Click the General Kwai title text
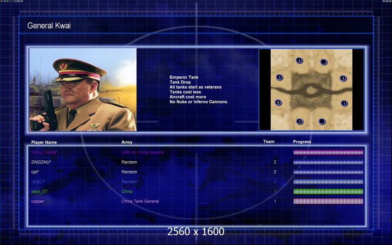Viewport: 392px width, 245px height. click(49, 25)
